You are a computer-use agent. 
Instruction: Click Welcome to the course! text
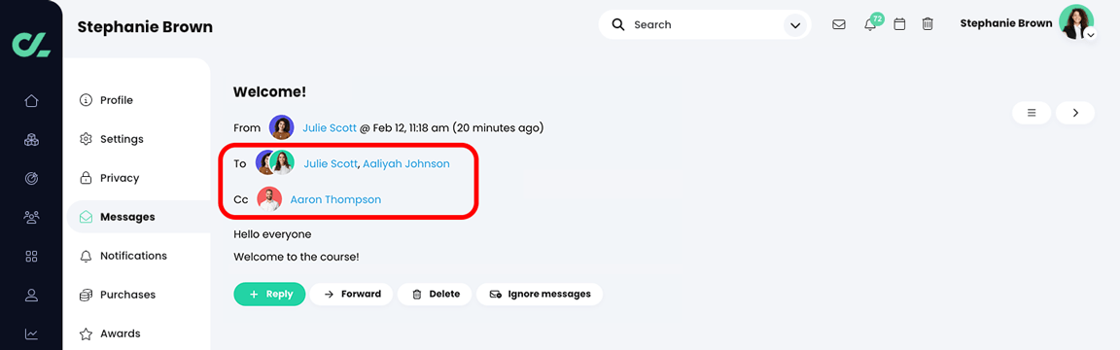tap(297, 257)
